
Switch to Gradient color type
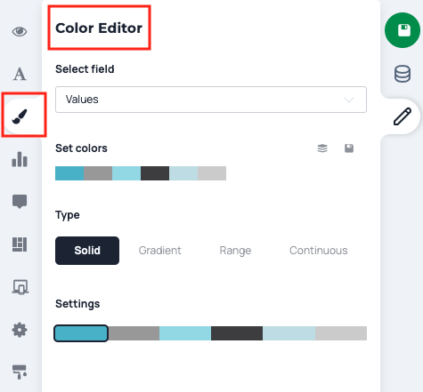coord(160,251)
